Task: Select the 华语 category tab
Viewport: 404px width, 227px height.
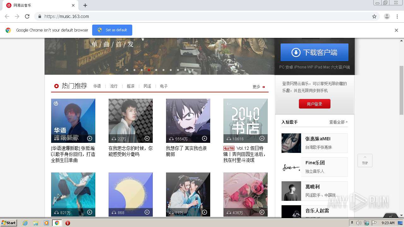Action: [x=97, y=86]
